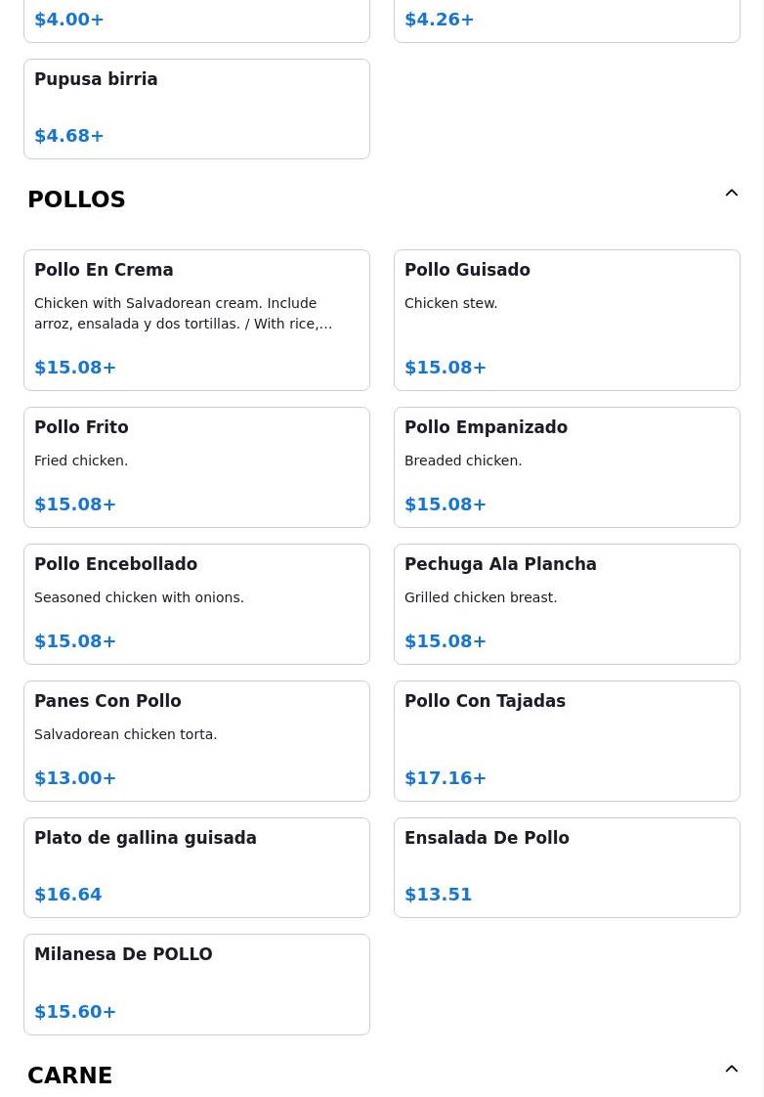The height and width of the screenshot is (1097, 764).
Task: Open the Ensalada De Pollo card
Action: [567, 867]
